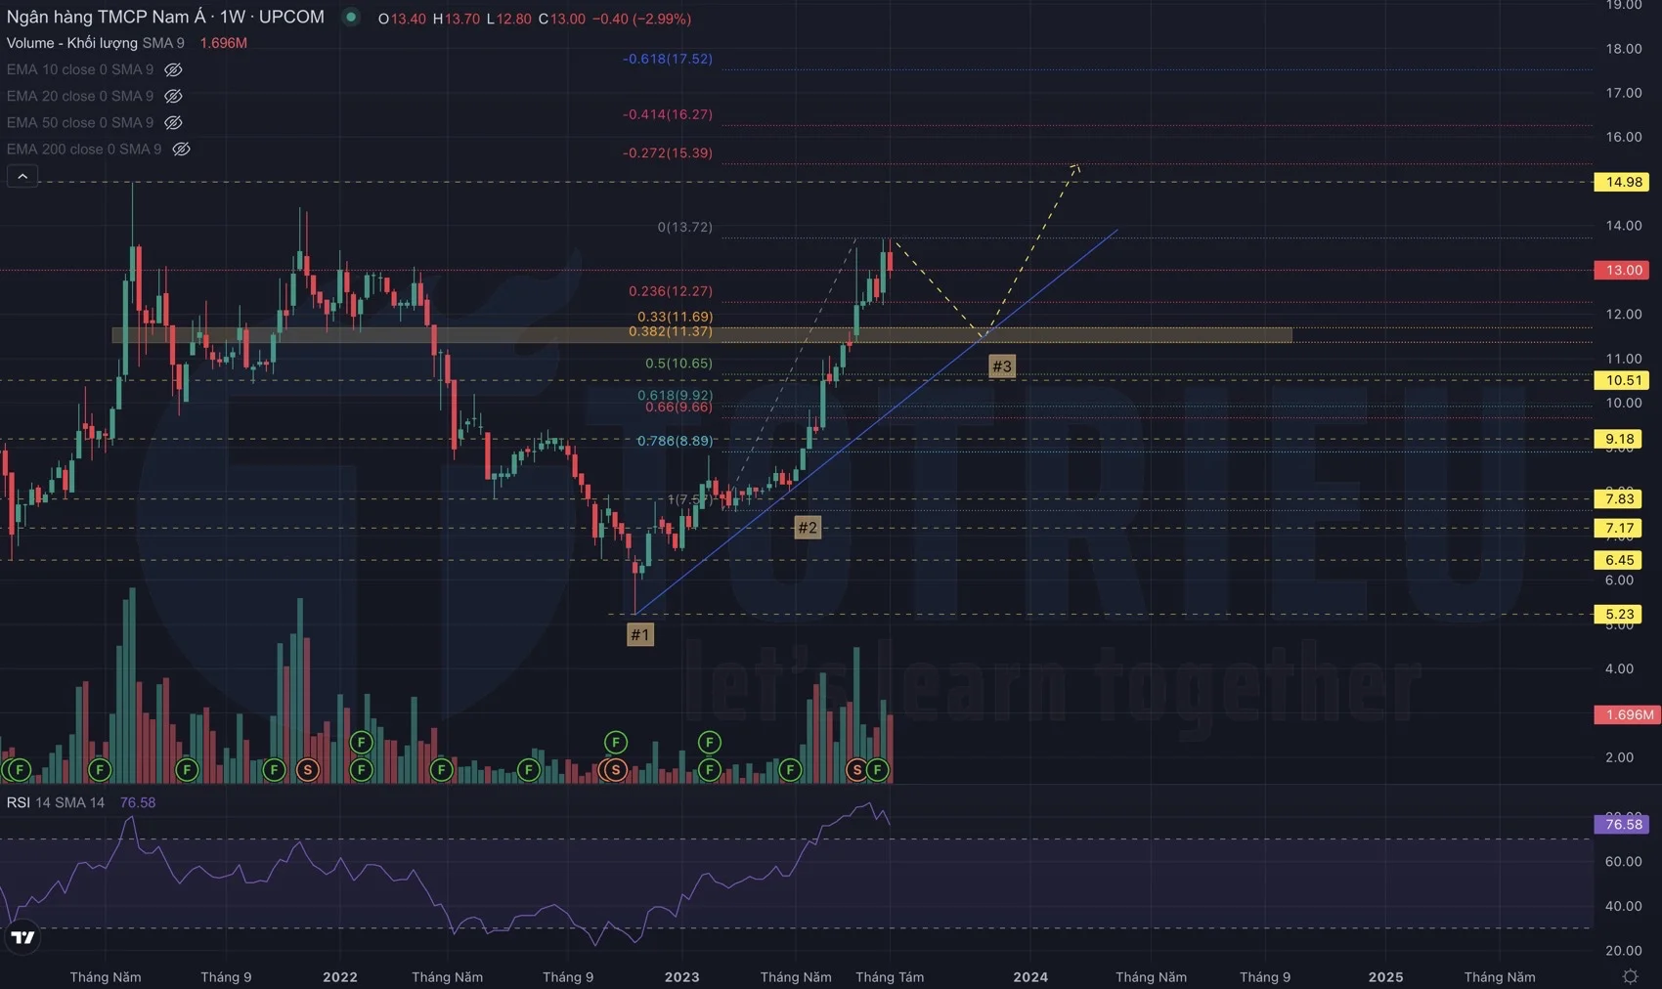The width and height of the screenshot is (1662, 989).
Task: Click the 2025 label on time axis
Action: [x=1386, y=976]
